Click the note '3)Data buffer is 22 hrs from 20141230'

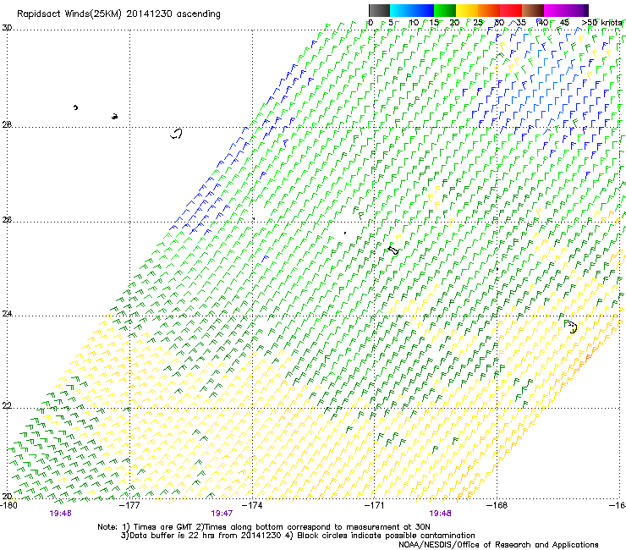tap(201, 536)
